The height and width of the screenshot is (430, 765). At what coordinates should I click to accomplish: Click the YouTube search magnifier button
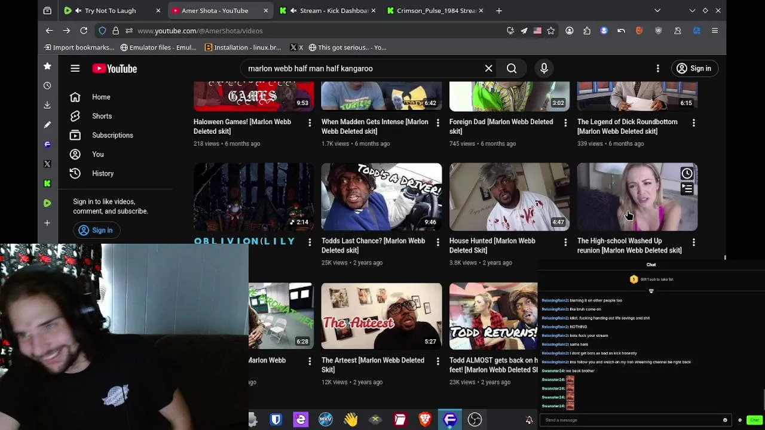(512, 69)
